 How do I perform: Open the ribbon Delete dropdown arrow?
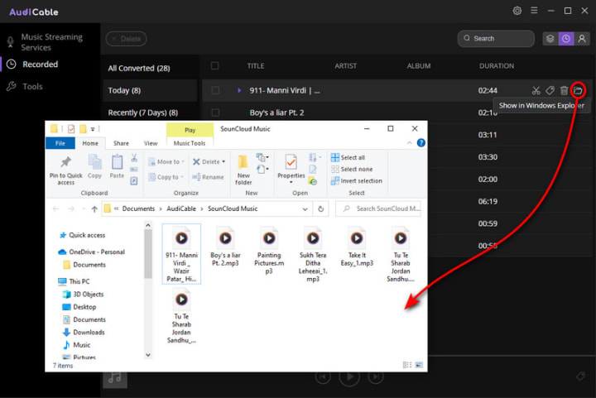223,162
